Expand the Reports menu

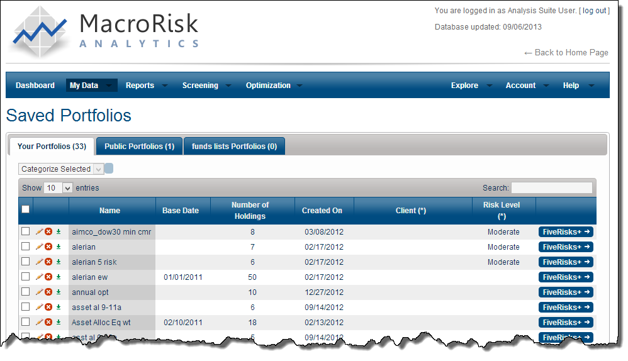click(x=147, y=86)
